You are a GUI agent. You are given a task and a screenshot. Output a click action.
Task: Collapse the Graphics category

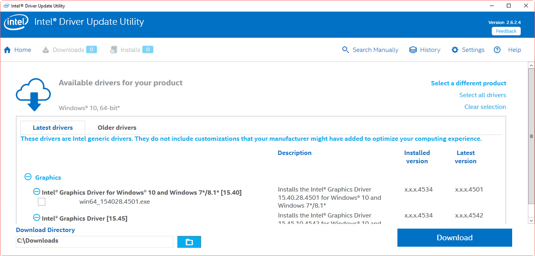(x=28, y=177)
